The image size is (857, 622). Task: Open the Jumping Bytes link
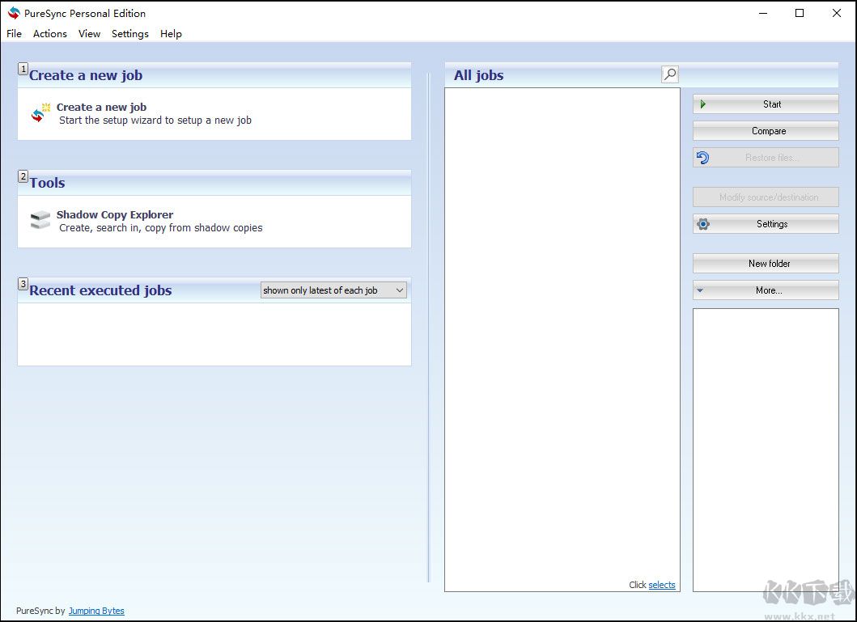[96, 611]
